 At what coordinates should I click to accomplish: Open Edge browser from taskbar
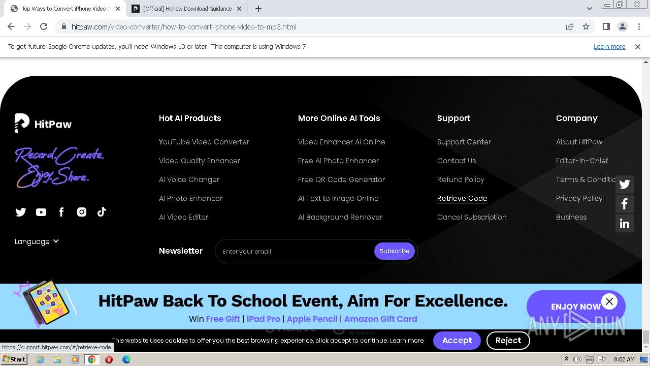[126, 359]
